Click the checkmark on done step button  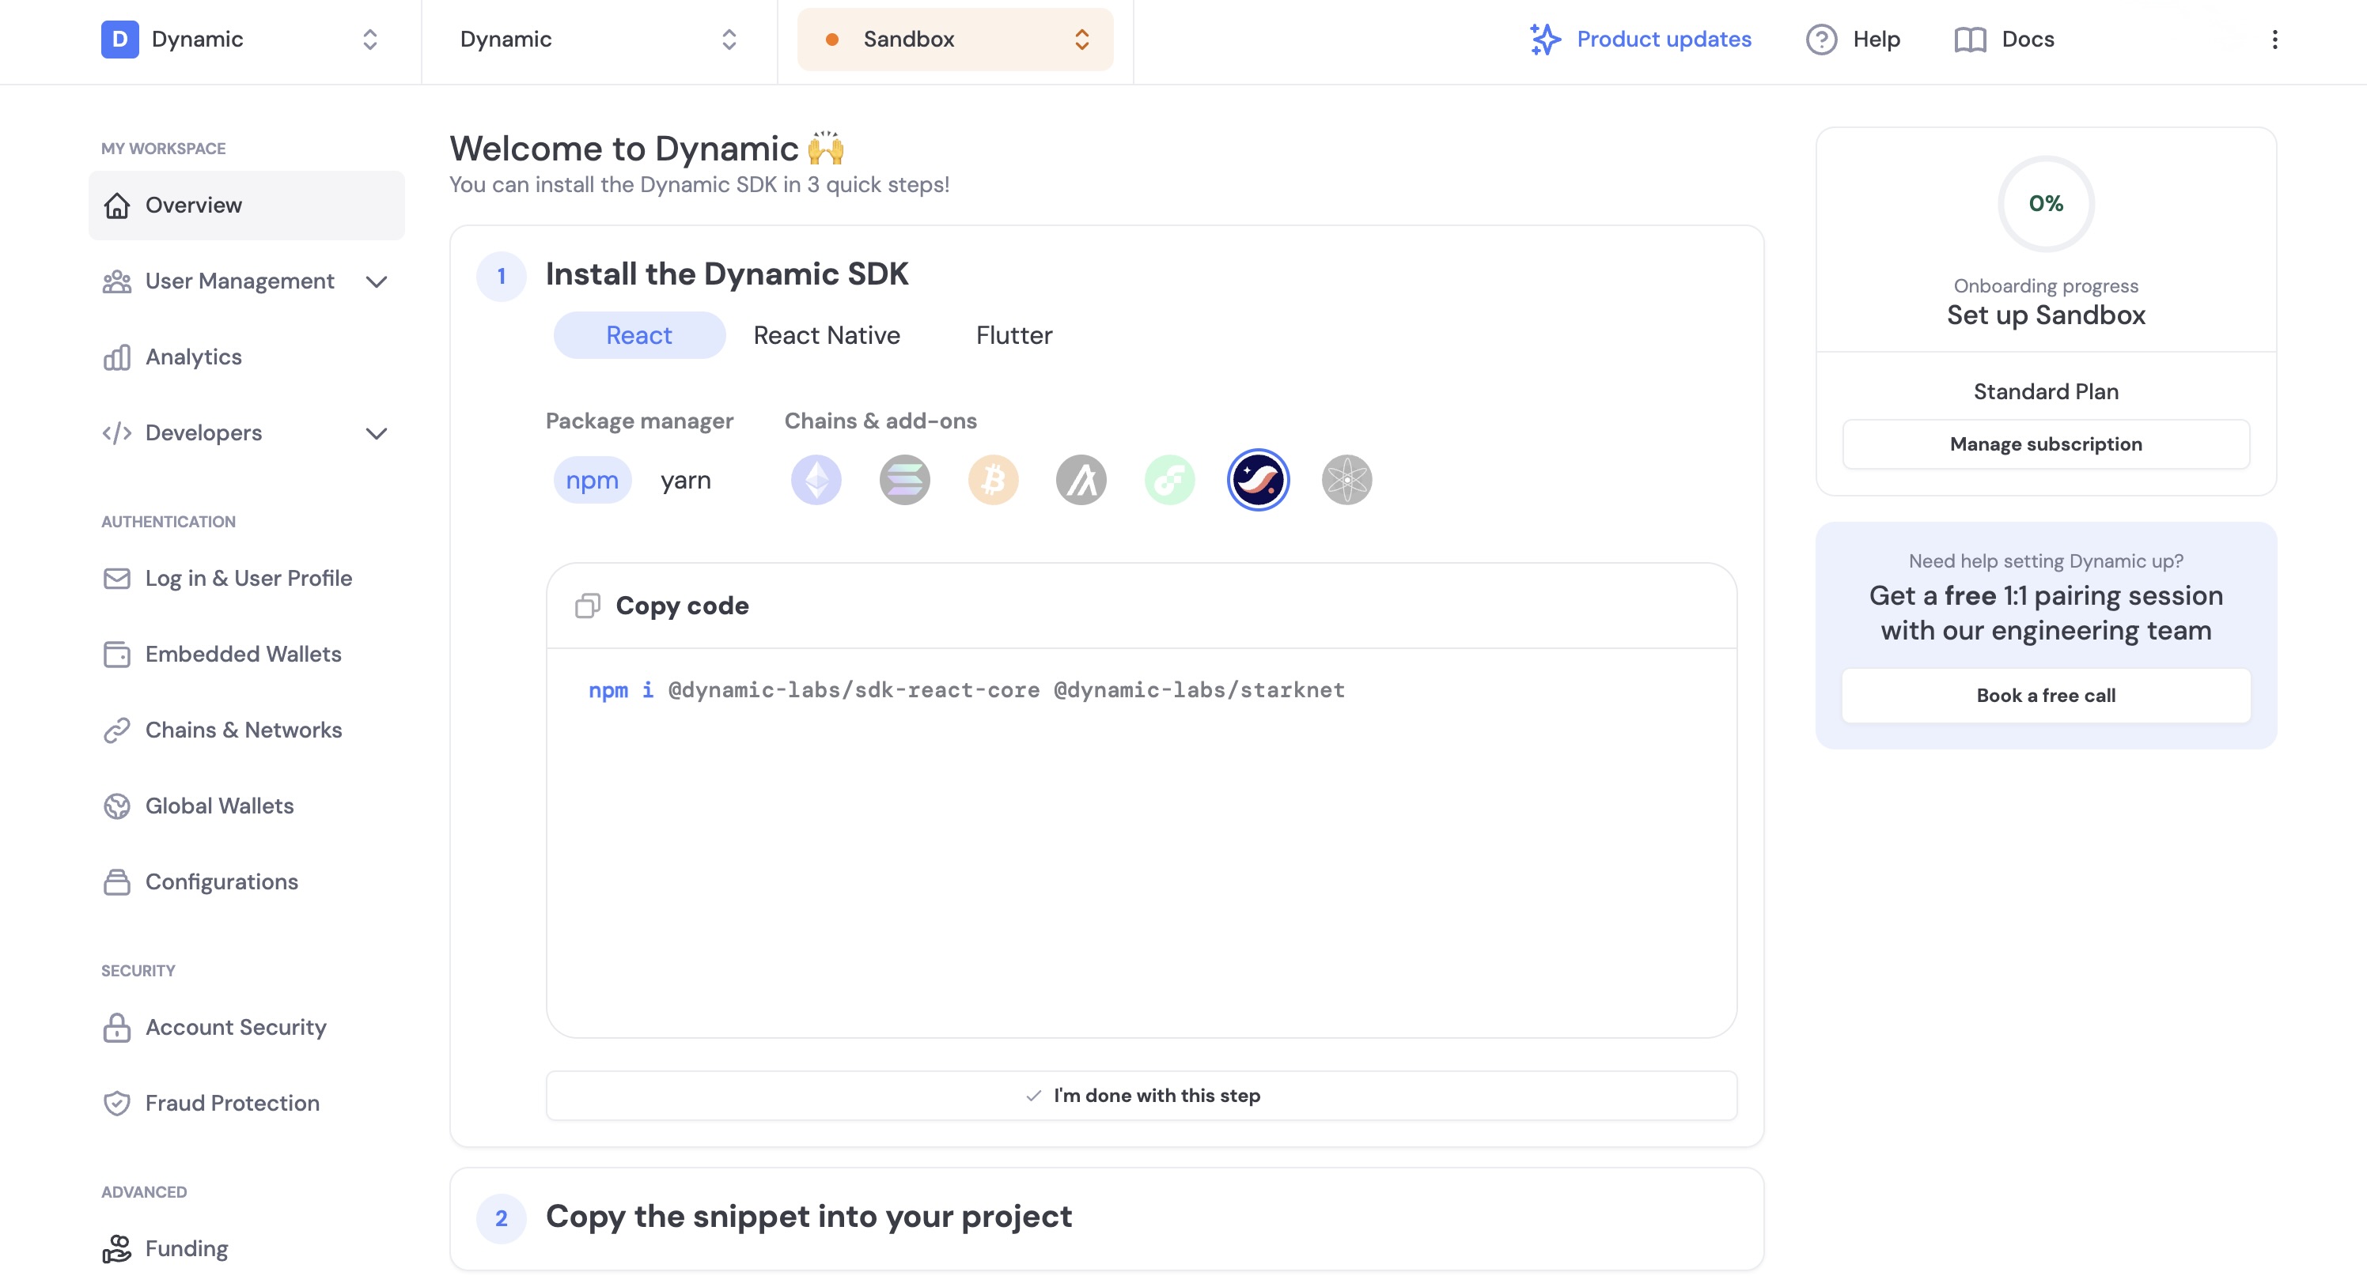(x=1034, y=1095)
